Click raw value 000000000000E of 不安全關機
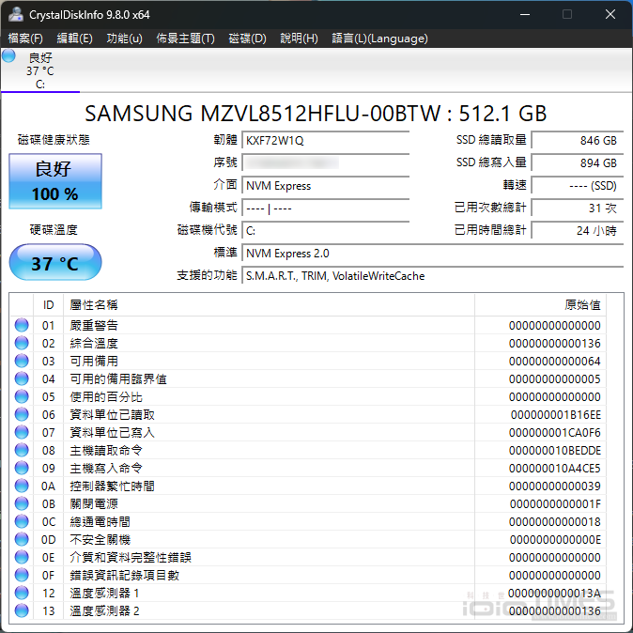 click(555, 540)
